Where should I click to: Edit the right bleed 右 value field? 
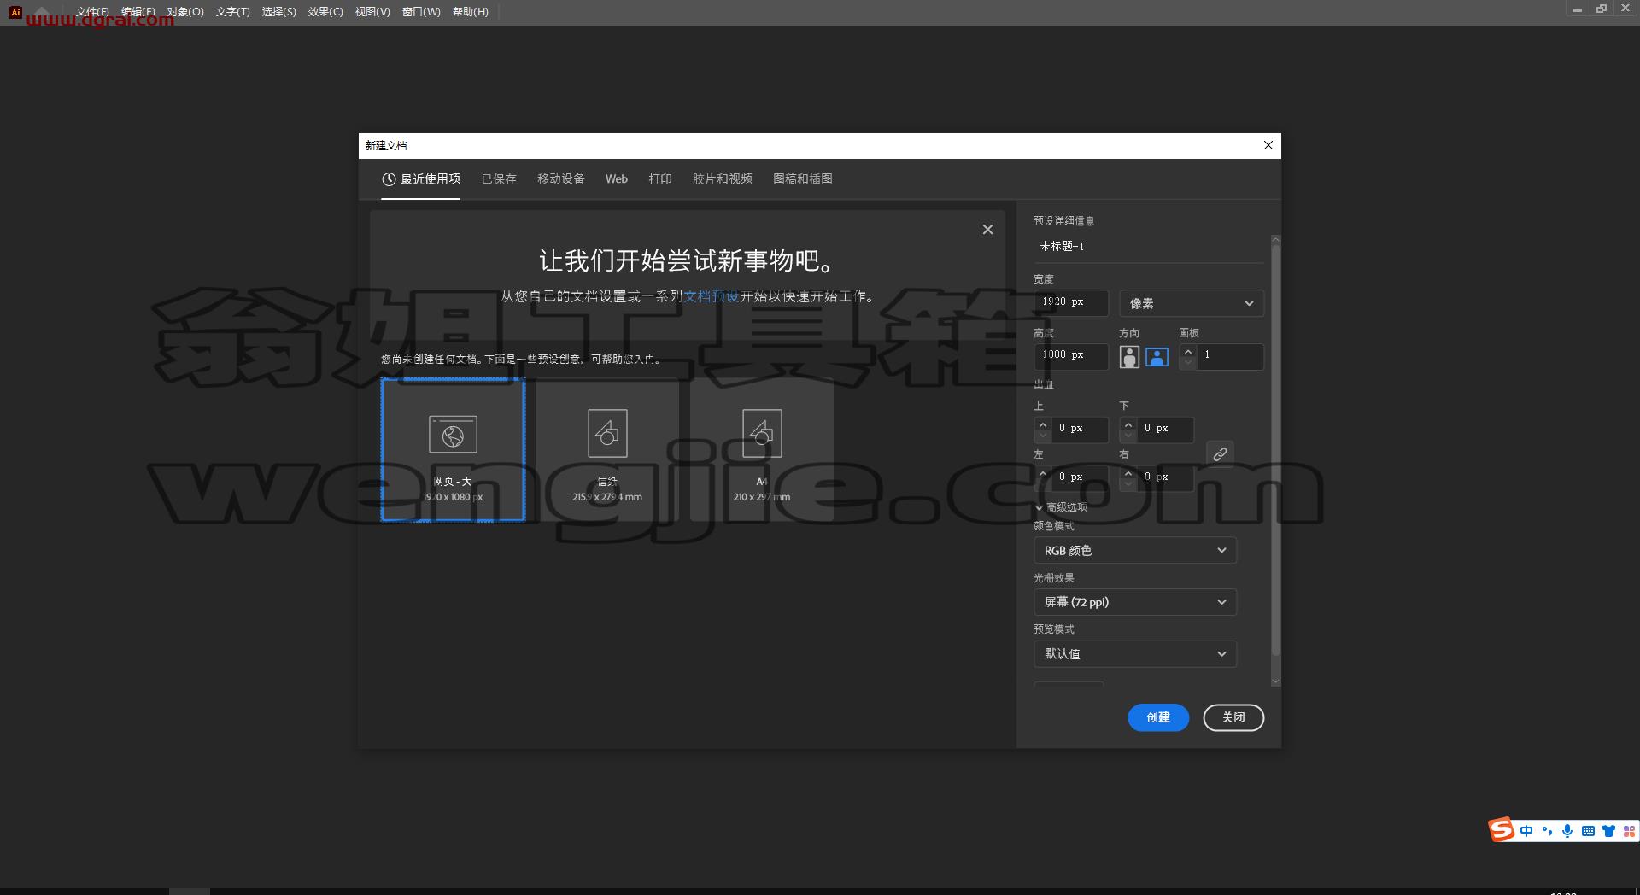pyautogui.click(x=1164, y=477)
